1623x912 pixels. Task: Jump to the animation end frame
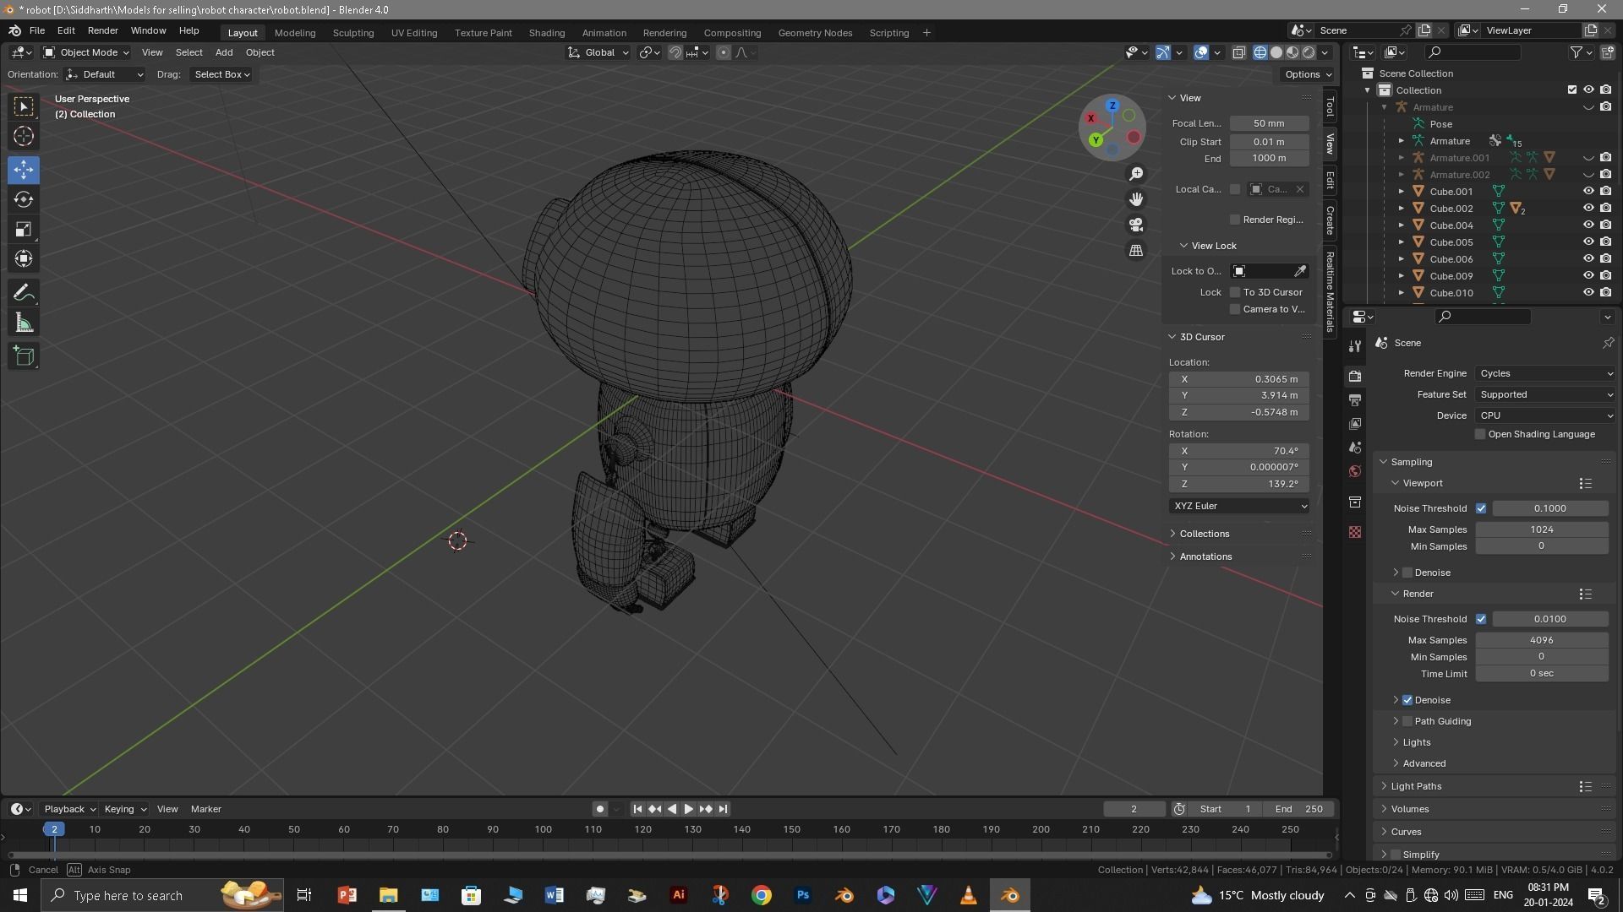[724, 809]
